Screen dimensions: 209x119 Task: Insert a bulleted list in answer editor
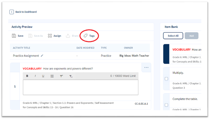coord(52,76)
